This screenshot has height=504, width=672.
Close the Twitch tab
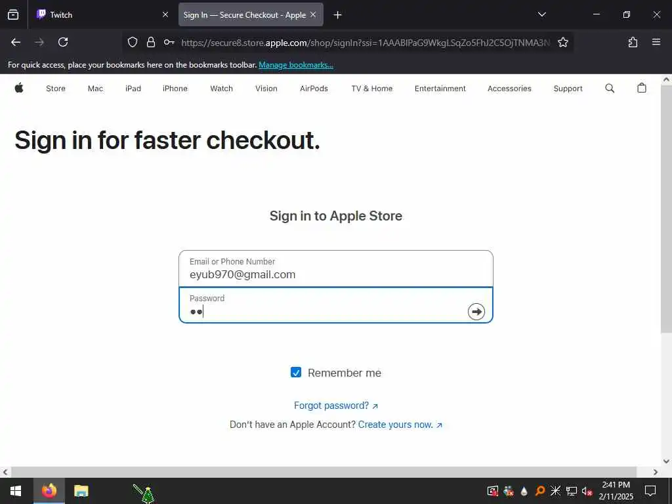tap(165, 14)
